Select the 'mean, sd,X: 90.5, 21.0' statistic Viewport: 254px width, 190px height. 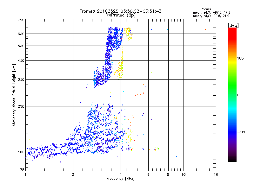pos(211,16)
